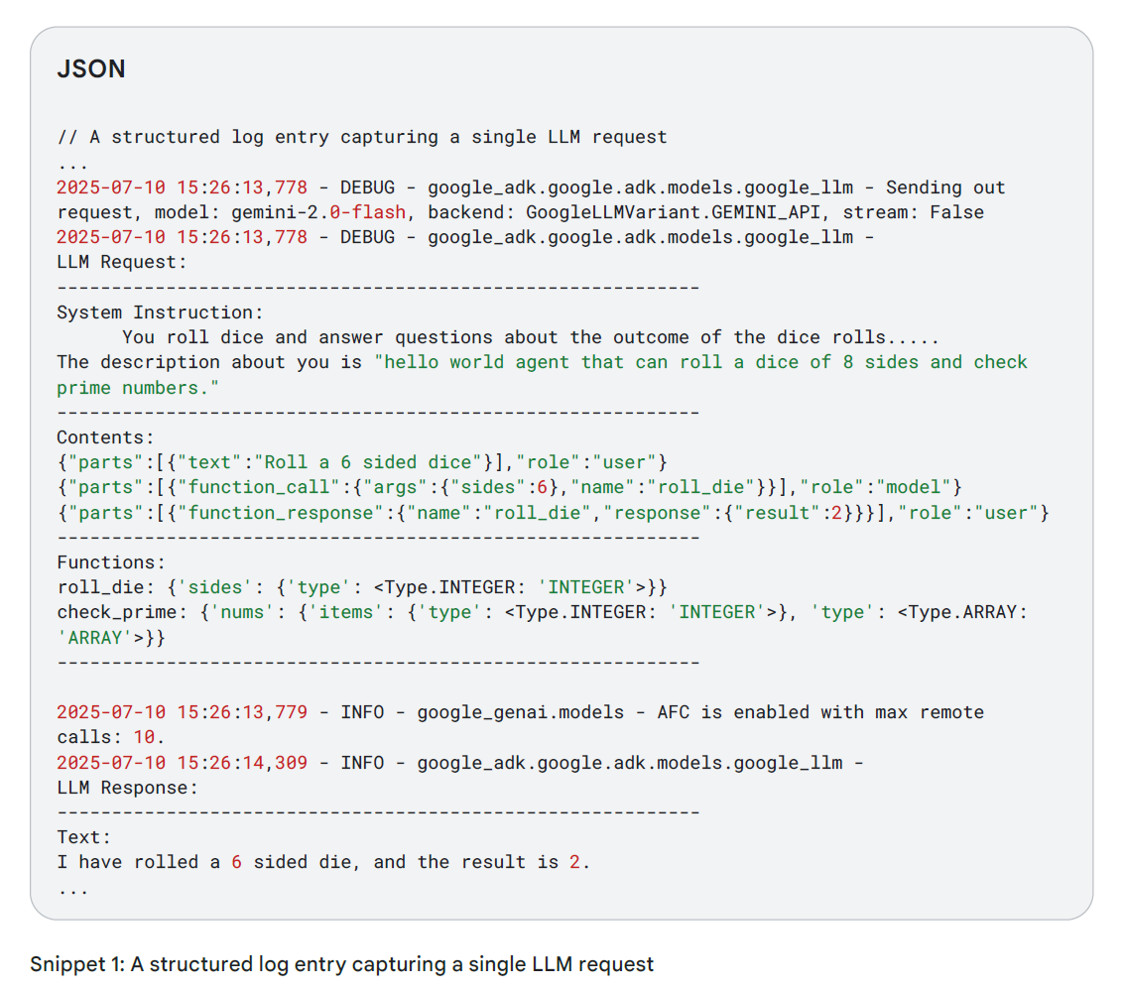Click the green hello world agent description string
The height and width of the screenshot is (991, 1124).
pos(700,362)
